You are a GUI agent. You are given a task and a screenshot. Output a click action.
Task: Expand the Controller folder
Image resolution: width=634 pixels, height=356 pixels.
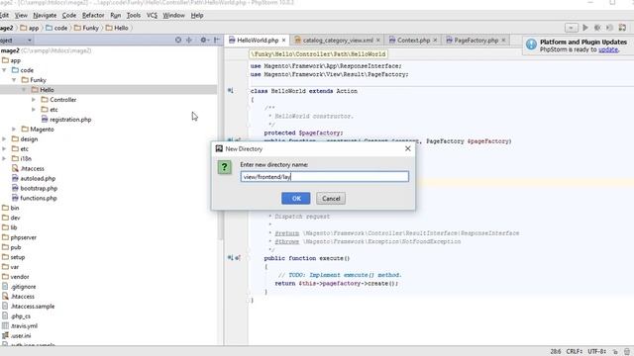pyautogui.click(x=34, y=99)
